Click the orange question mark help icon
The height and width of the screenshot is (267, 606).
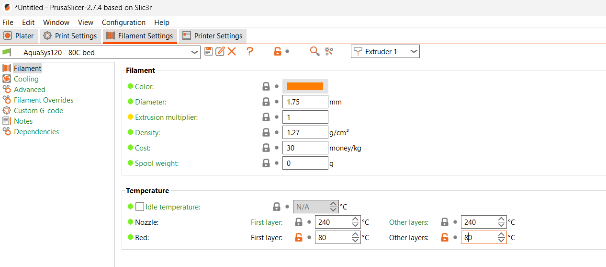pos(249,51)
